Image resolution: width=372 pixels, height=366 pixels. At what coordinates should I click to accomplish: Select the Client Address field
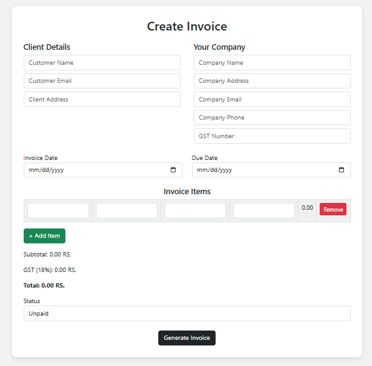pyautogui.click(x=102, y=100)
